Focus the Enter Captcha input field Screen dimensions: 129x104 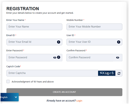pyautogui.click(x=52, y=73)
